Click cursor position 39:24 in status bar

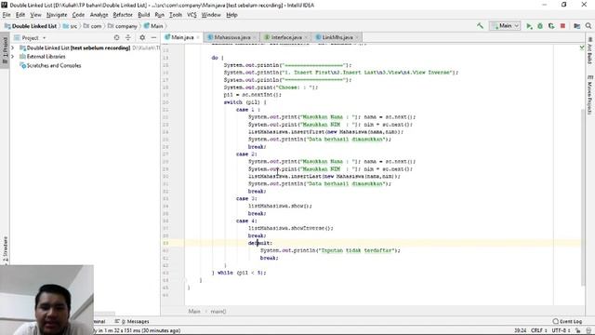[x=521, y=330]
